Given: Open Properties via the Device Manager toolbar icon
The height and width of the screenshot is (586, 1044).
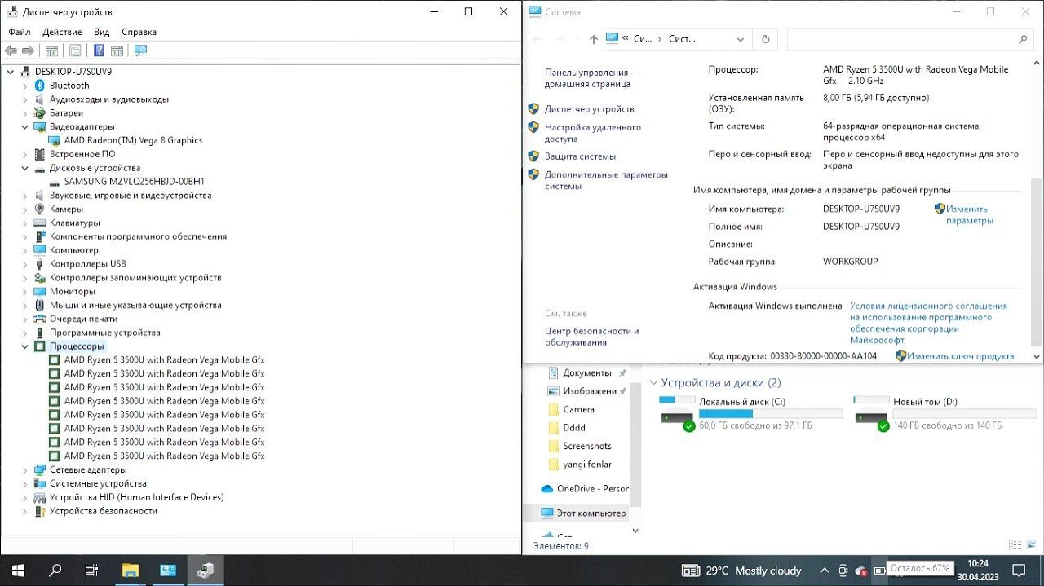Looking at the screenshot, I should click(75, 51).
